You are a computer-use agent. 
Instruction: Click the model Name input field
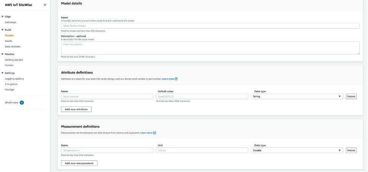click(x=210, y=26)
